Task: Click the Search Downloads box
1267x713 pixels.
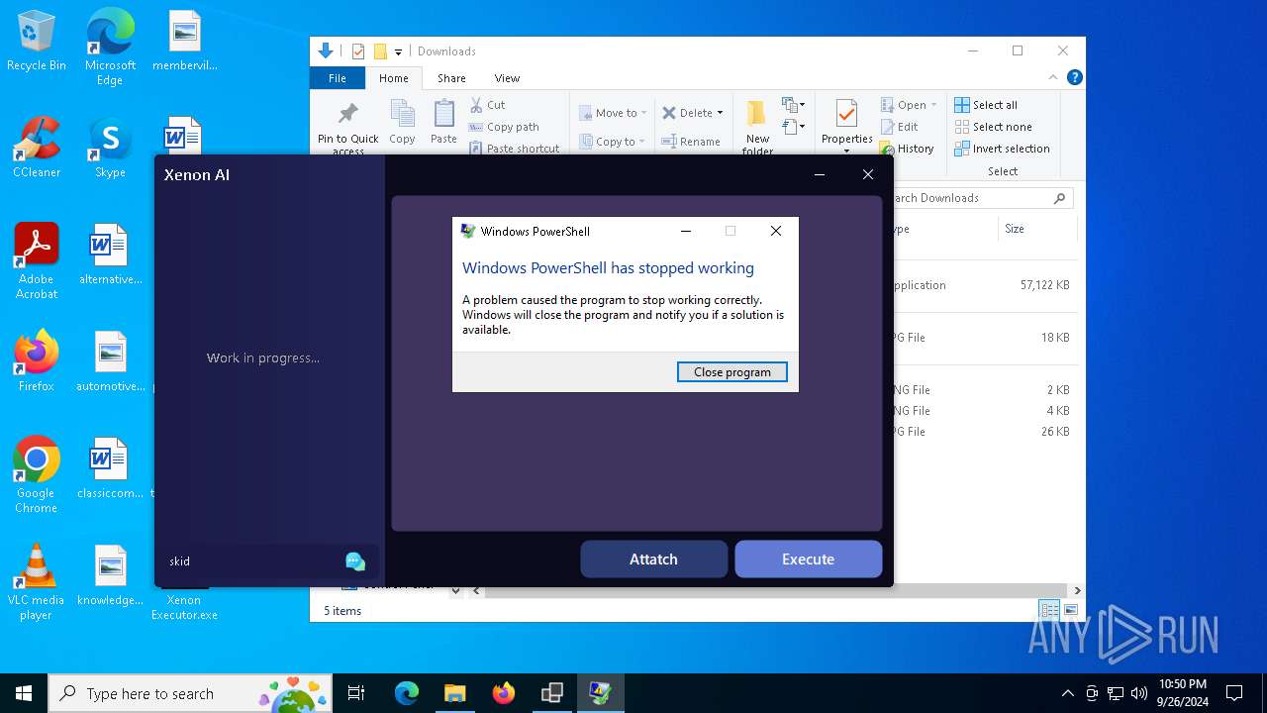Action: 973,198
